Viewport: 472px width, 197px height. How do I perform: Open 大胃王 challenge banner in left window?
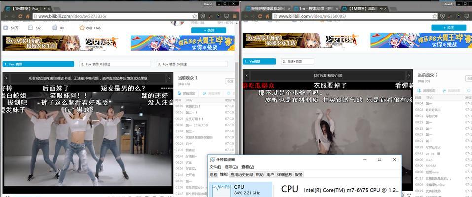click(x=182, y=43)
